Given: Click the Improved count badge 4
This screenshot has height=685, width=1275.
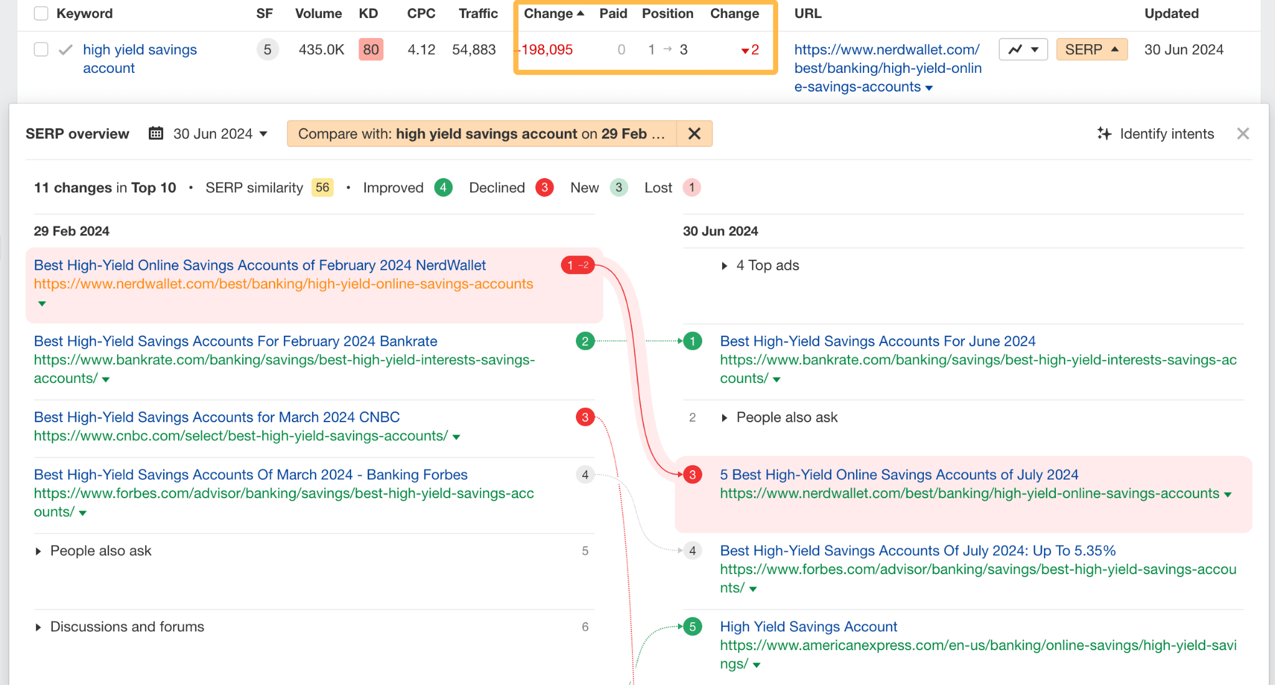Looking at the screenshot, I should 443,187.
